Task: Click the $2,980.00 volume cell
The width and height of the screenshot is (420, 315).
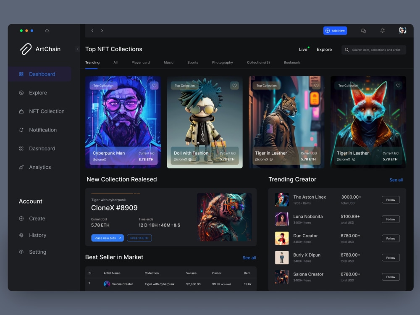Action: click(x=193, y=284)
